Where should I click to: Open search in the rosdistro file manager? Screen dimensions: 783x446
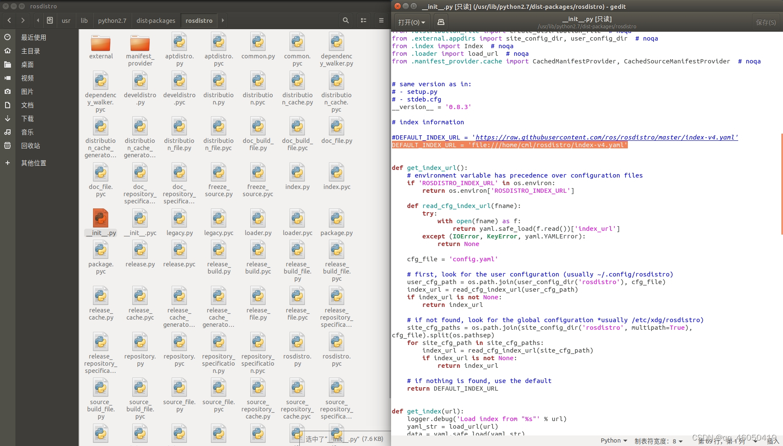point(346,20)
